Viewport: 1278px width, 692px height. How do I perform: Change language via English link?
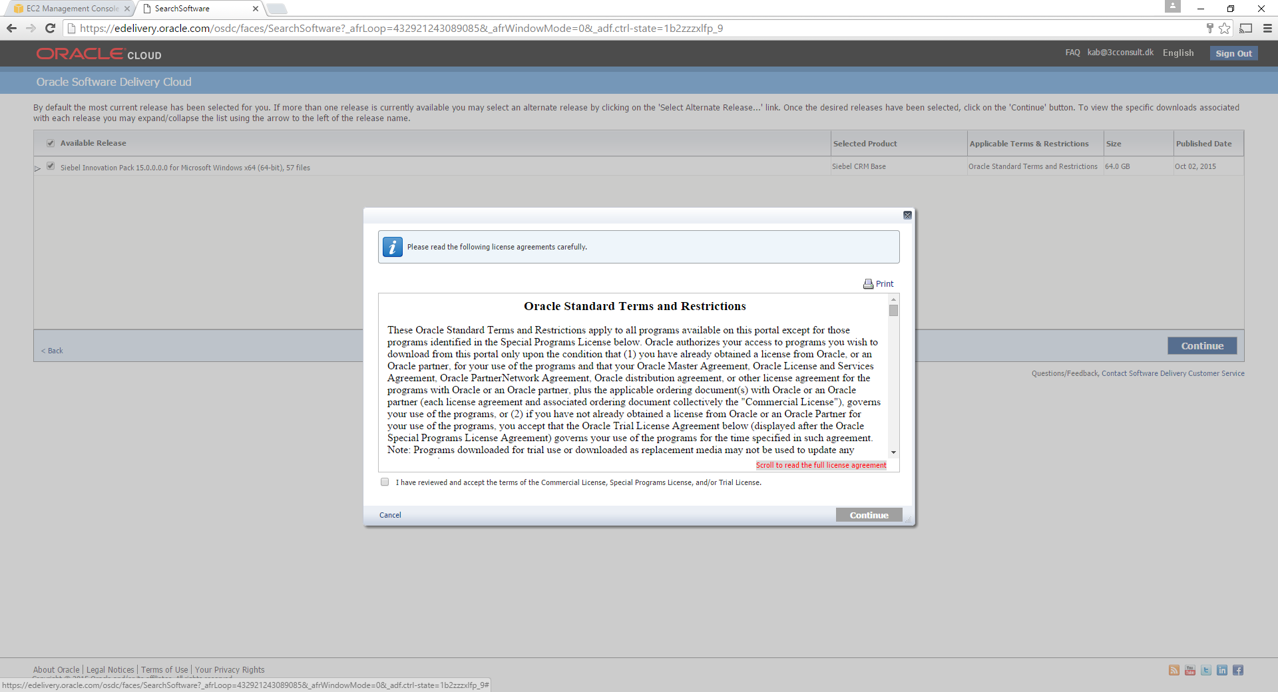coord(1178,53)
